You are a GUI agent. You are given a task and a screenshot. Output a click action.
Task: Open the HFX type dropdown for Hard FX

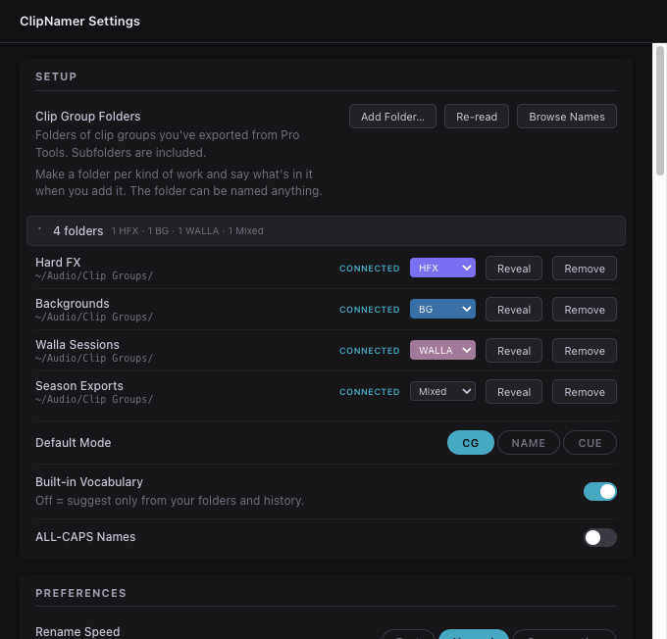pyautogui.click(x=442, y=268)
